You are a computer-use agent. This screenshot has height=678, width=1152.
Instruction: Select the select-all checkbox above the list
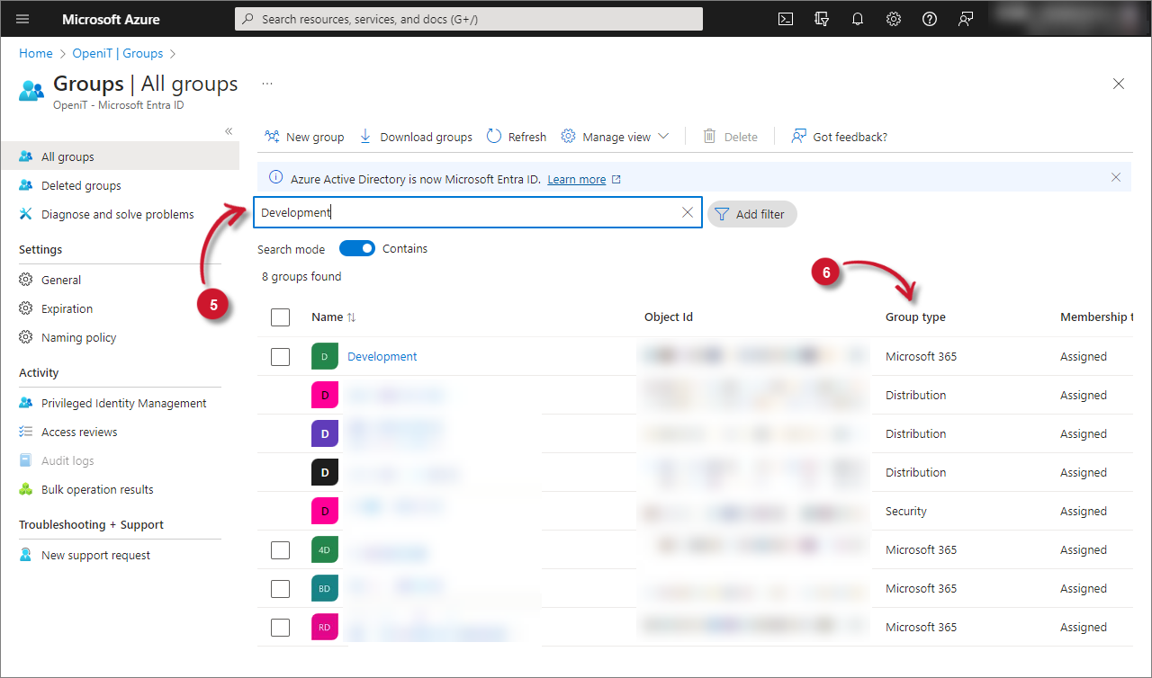tap(280, 317)
